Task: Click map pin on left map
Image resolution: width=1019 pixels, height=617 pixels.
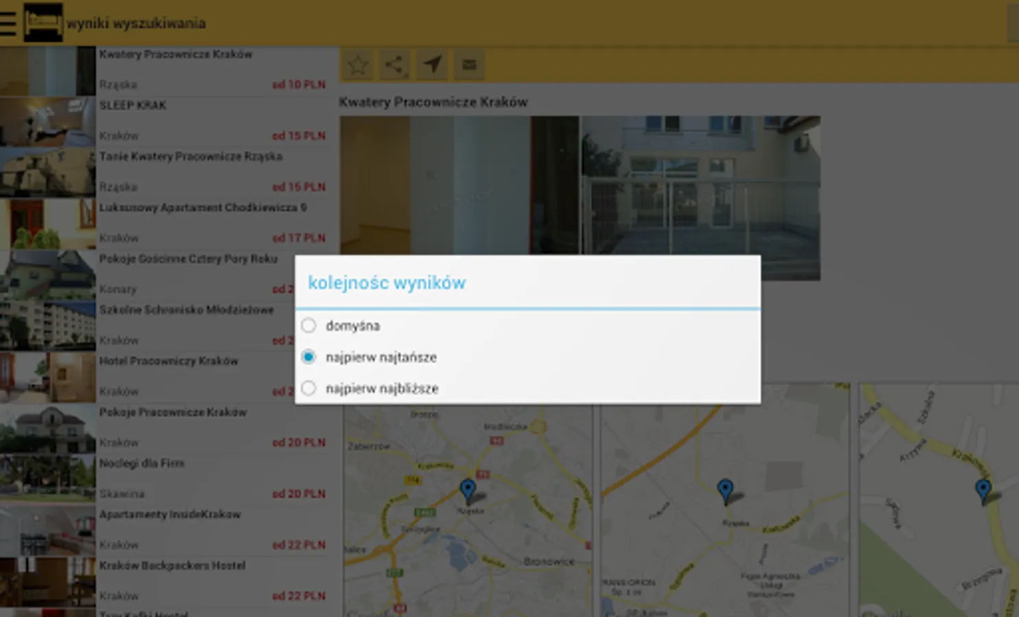Action: [x=468, y=491]
